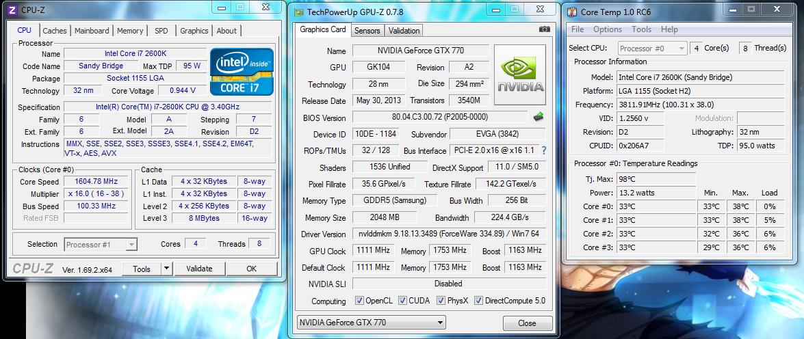
Task: Click the Memory Size value 2048 MB
Action: pos(385,217)
